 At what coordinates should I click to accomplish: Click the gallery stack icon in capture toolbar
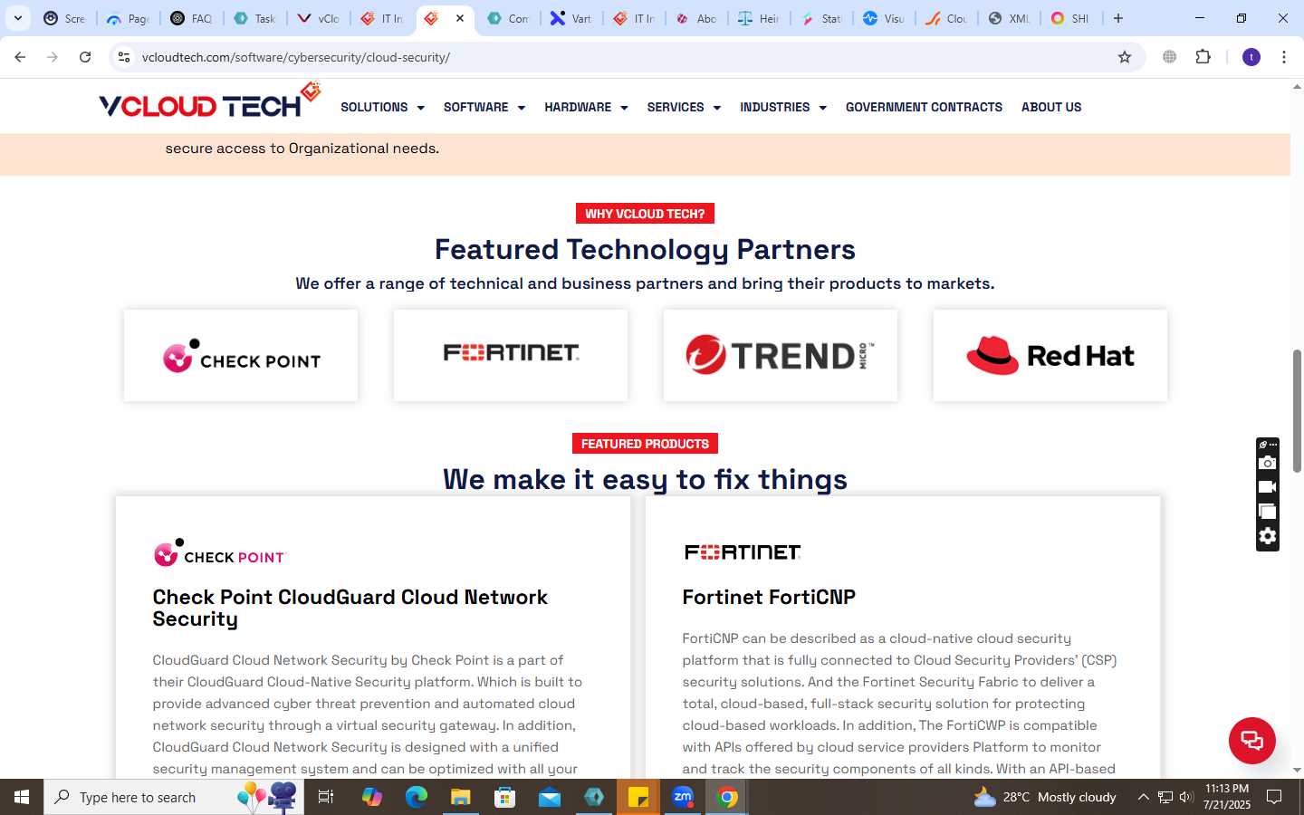tap(1268, 512)
